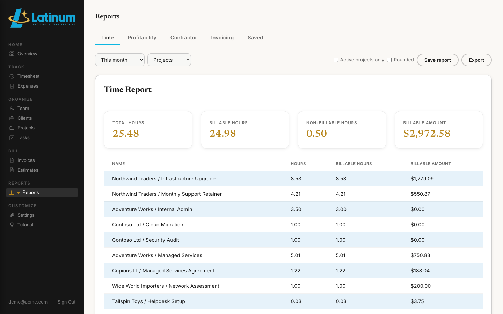The image size is (503, 314).
Task: Click the Reports bar chart icon
Action: (12, 192)
